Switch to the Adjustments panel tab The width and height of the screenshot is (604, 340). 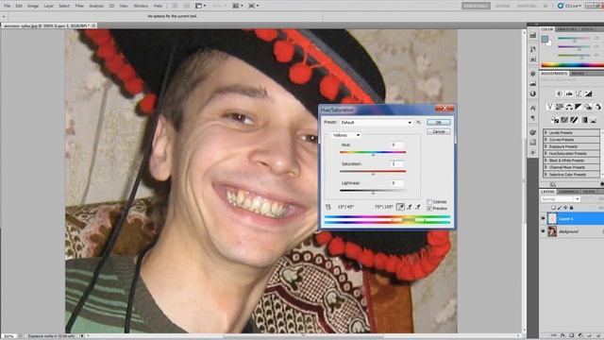coord(554,74)
